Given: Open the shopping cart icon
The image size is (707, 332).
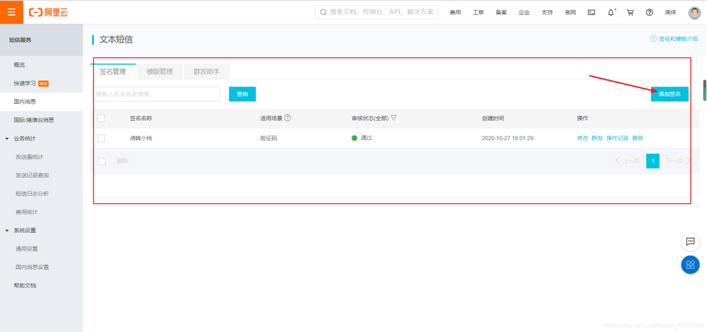Looking at the screenshot, I should [630, 12].
